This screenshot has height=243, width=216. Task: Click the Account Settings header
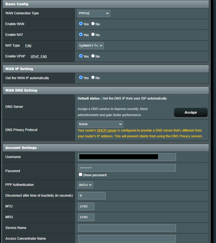pyautogui.click(x=106, y=148)
